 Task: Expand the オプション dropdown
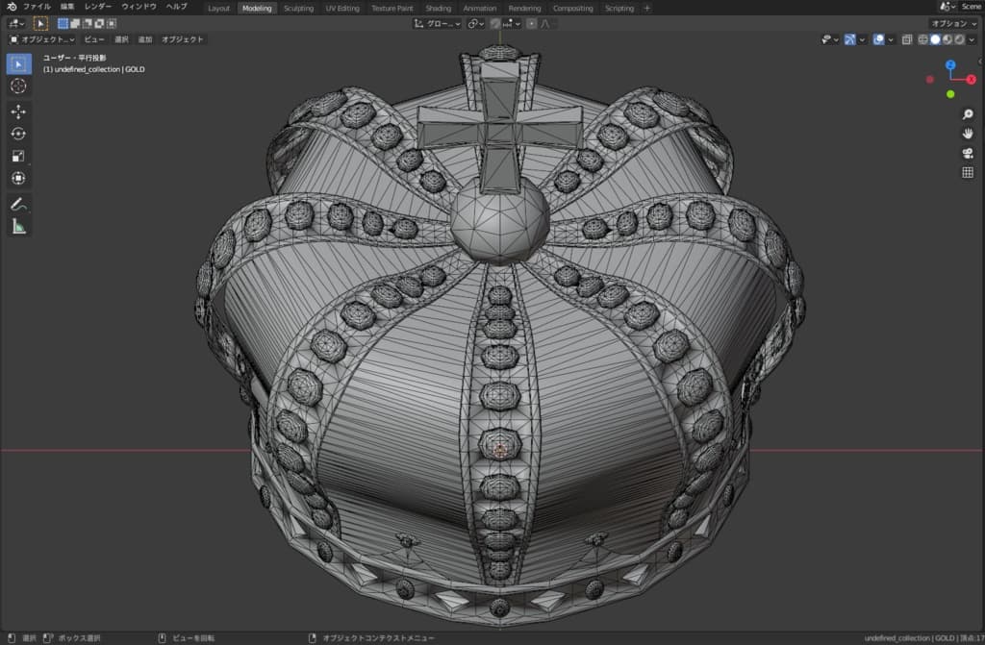953,23
